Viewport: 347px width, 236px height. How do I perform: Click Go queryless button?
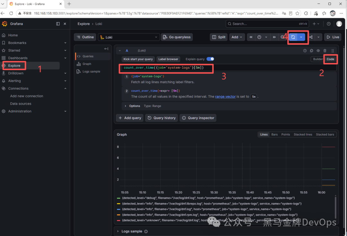click(x=177, y=37)
